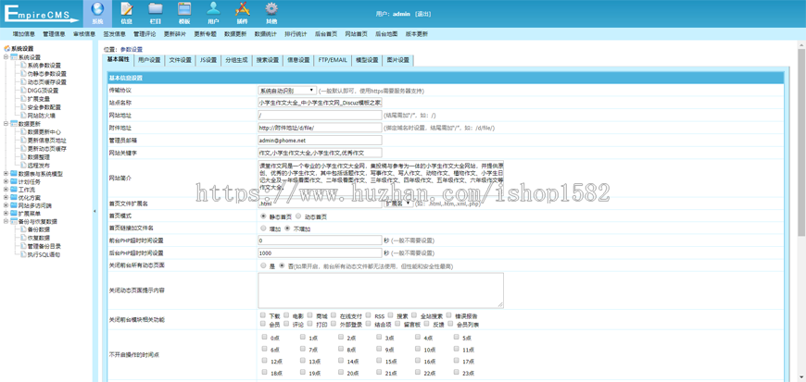Switch to the JS设置 tab
The height and width of the screenshot is (382, 806).
point(208,60)
